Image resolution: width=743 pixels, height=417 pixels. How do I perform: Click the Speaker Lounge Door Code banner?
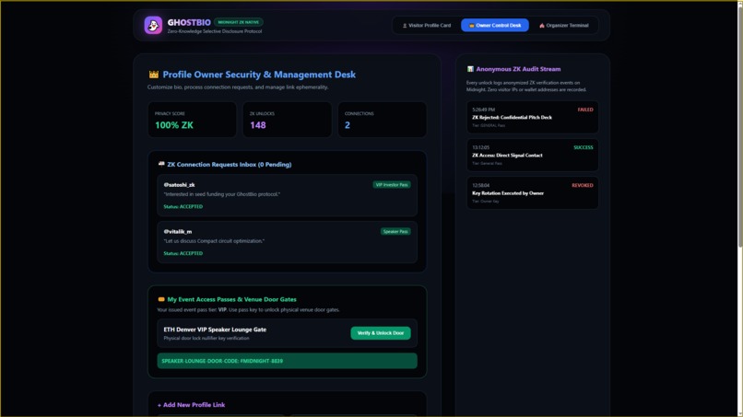pyautogui.click(x=288, y=361)
